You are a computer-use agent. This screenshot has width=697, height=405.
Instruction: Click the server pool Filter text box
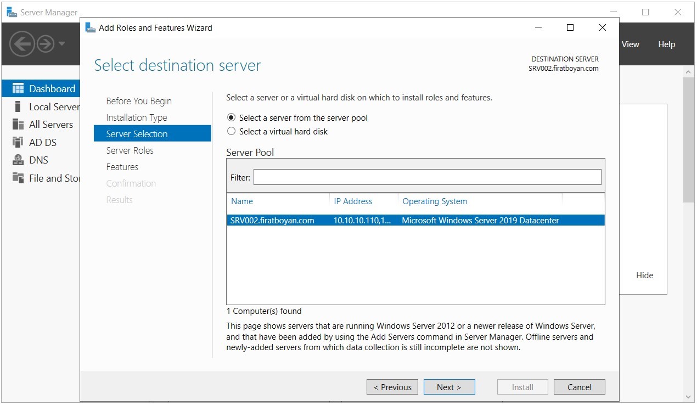[x=428, y=177]
